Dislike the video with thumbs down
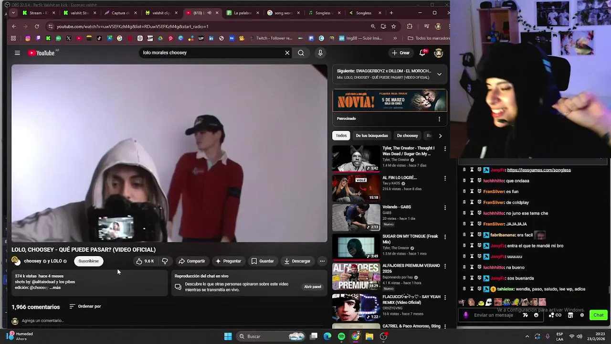611x344 pixels. click(165, 261)
